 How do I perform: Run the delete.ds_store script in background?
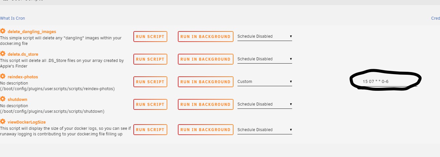pos(206,59)
